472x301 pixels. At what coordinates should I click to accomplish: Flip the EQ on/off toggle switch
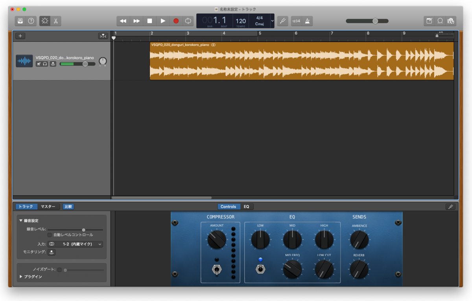[x=260, y=269]
